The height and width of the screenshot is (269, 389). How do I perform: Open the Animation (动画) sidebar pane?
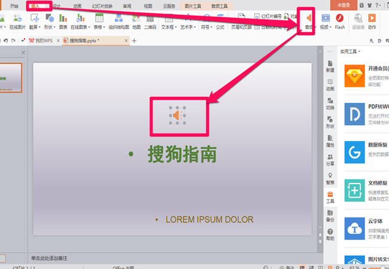tap(330, 85)
